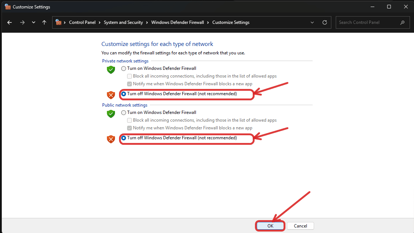Click the search magnifier icon
The height and width of the screenshot is (233, 414).
[402, 22]
